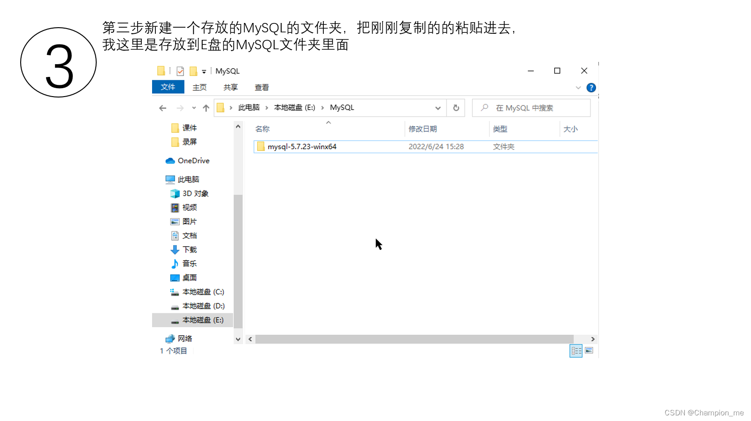Go up one folder level
The width and height of the screenshot is (751, 421).
(x=206, y=108)
